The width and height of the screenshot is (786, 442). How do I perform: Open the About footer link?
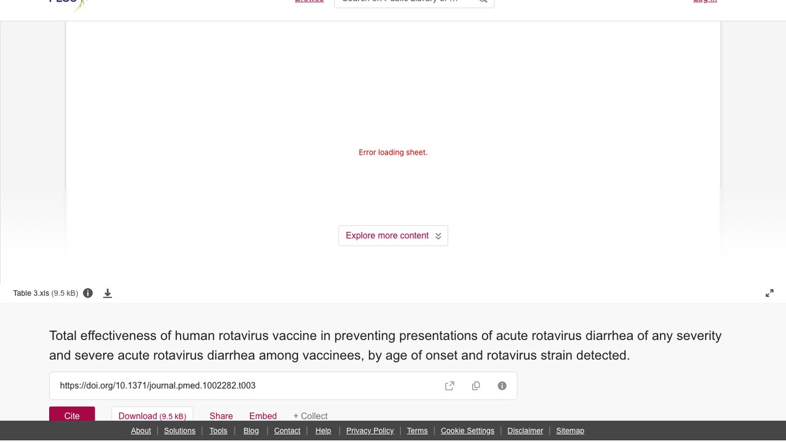[141, 431]
